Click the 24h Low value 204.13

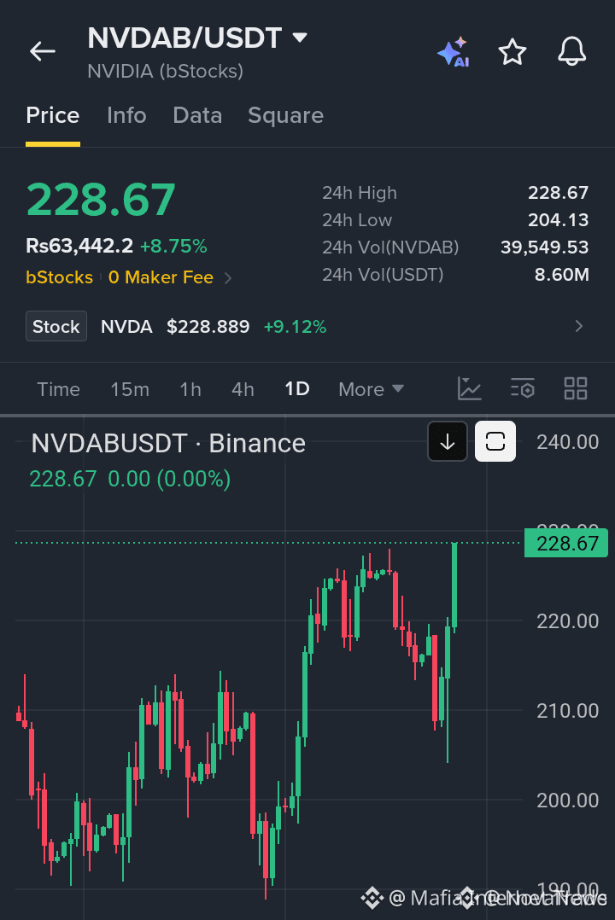[558, 220]
